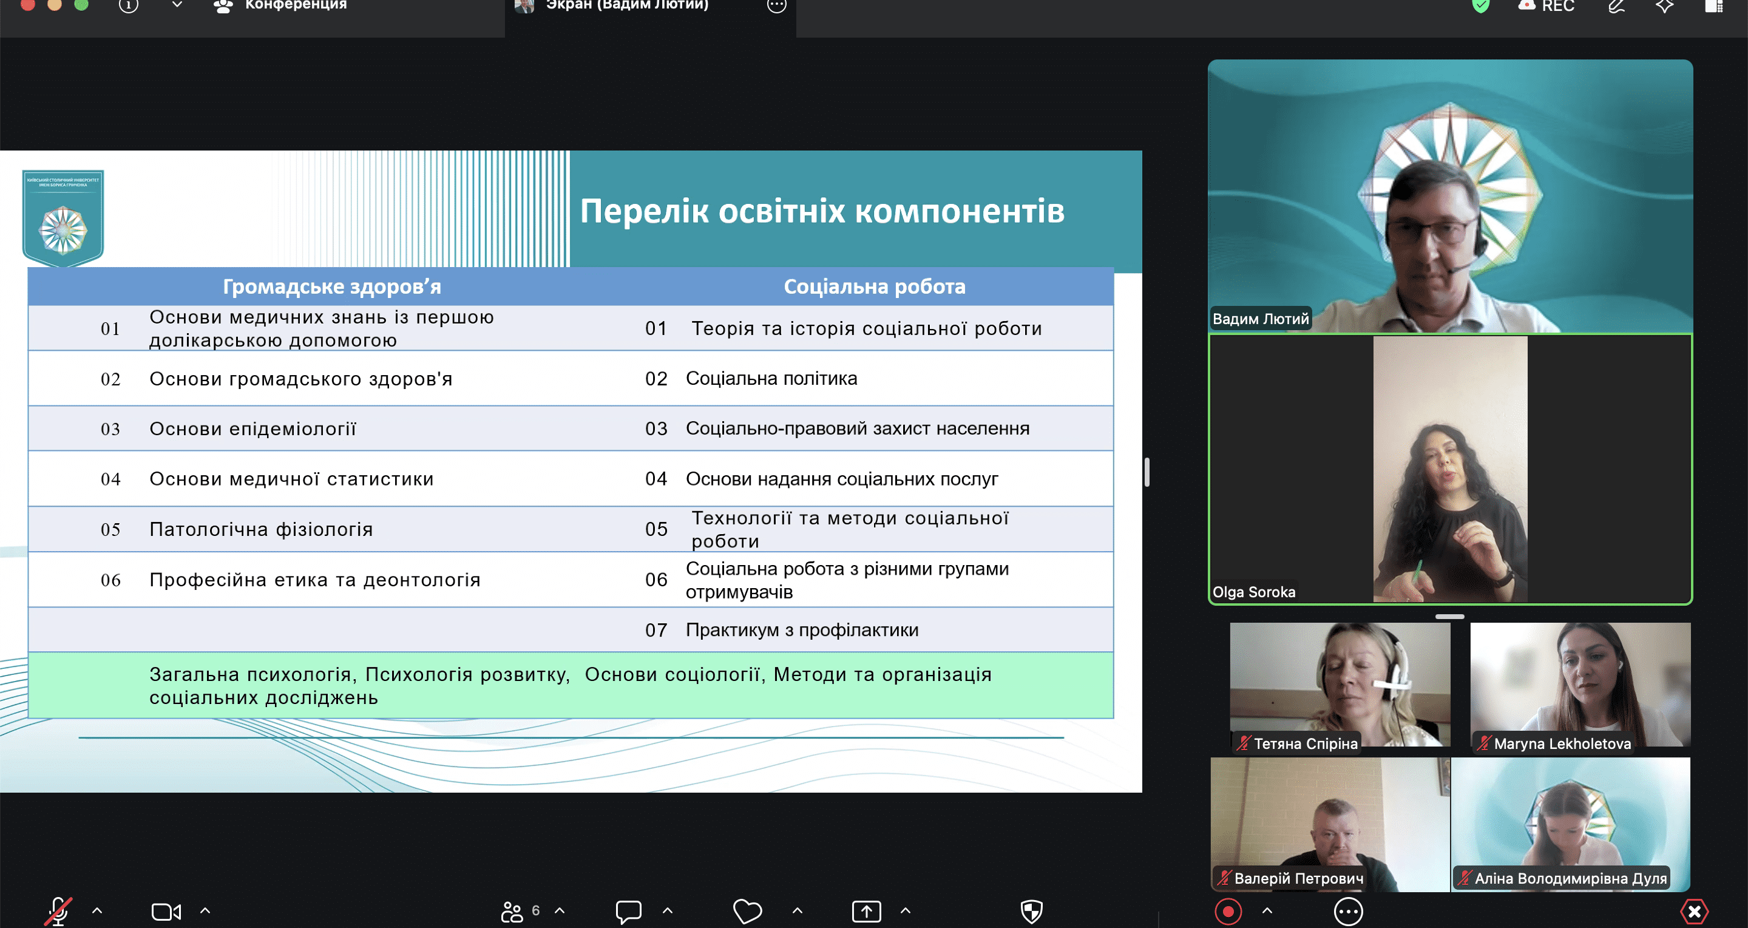Expand the dropdown chevron beside info icon
1748x928 pixels.
(177, 5)
